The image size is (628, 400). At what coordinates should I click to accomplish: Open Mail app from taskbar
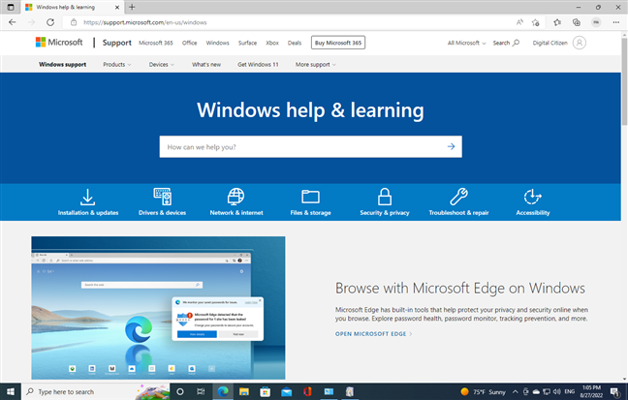click(x=286, y=391)
